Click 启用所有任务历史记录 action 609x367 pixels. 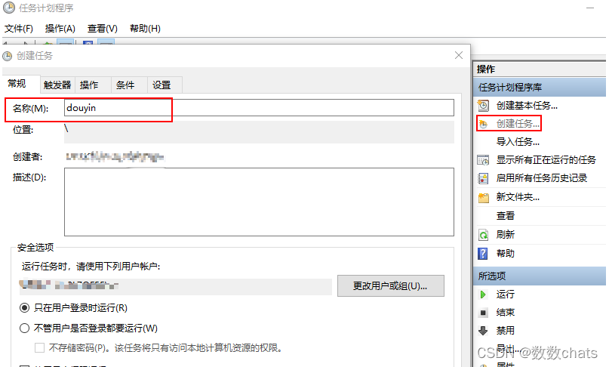pos(542,178)
